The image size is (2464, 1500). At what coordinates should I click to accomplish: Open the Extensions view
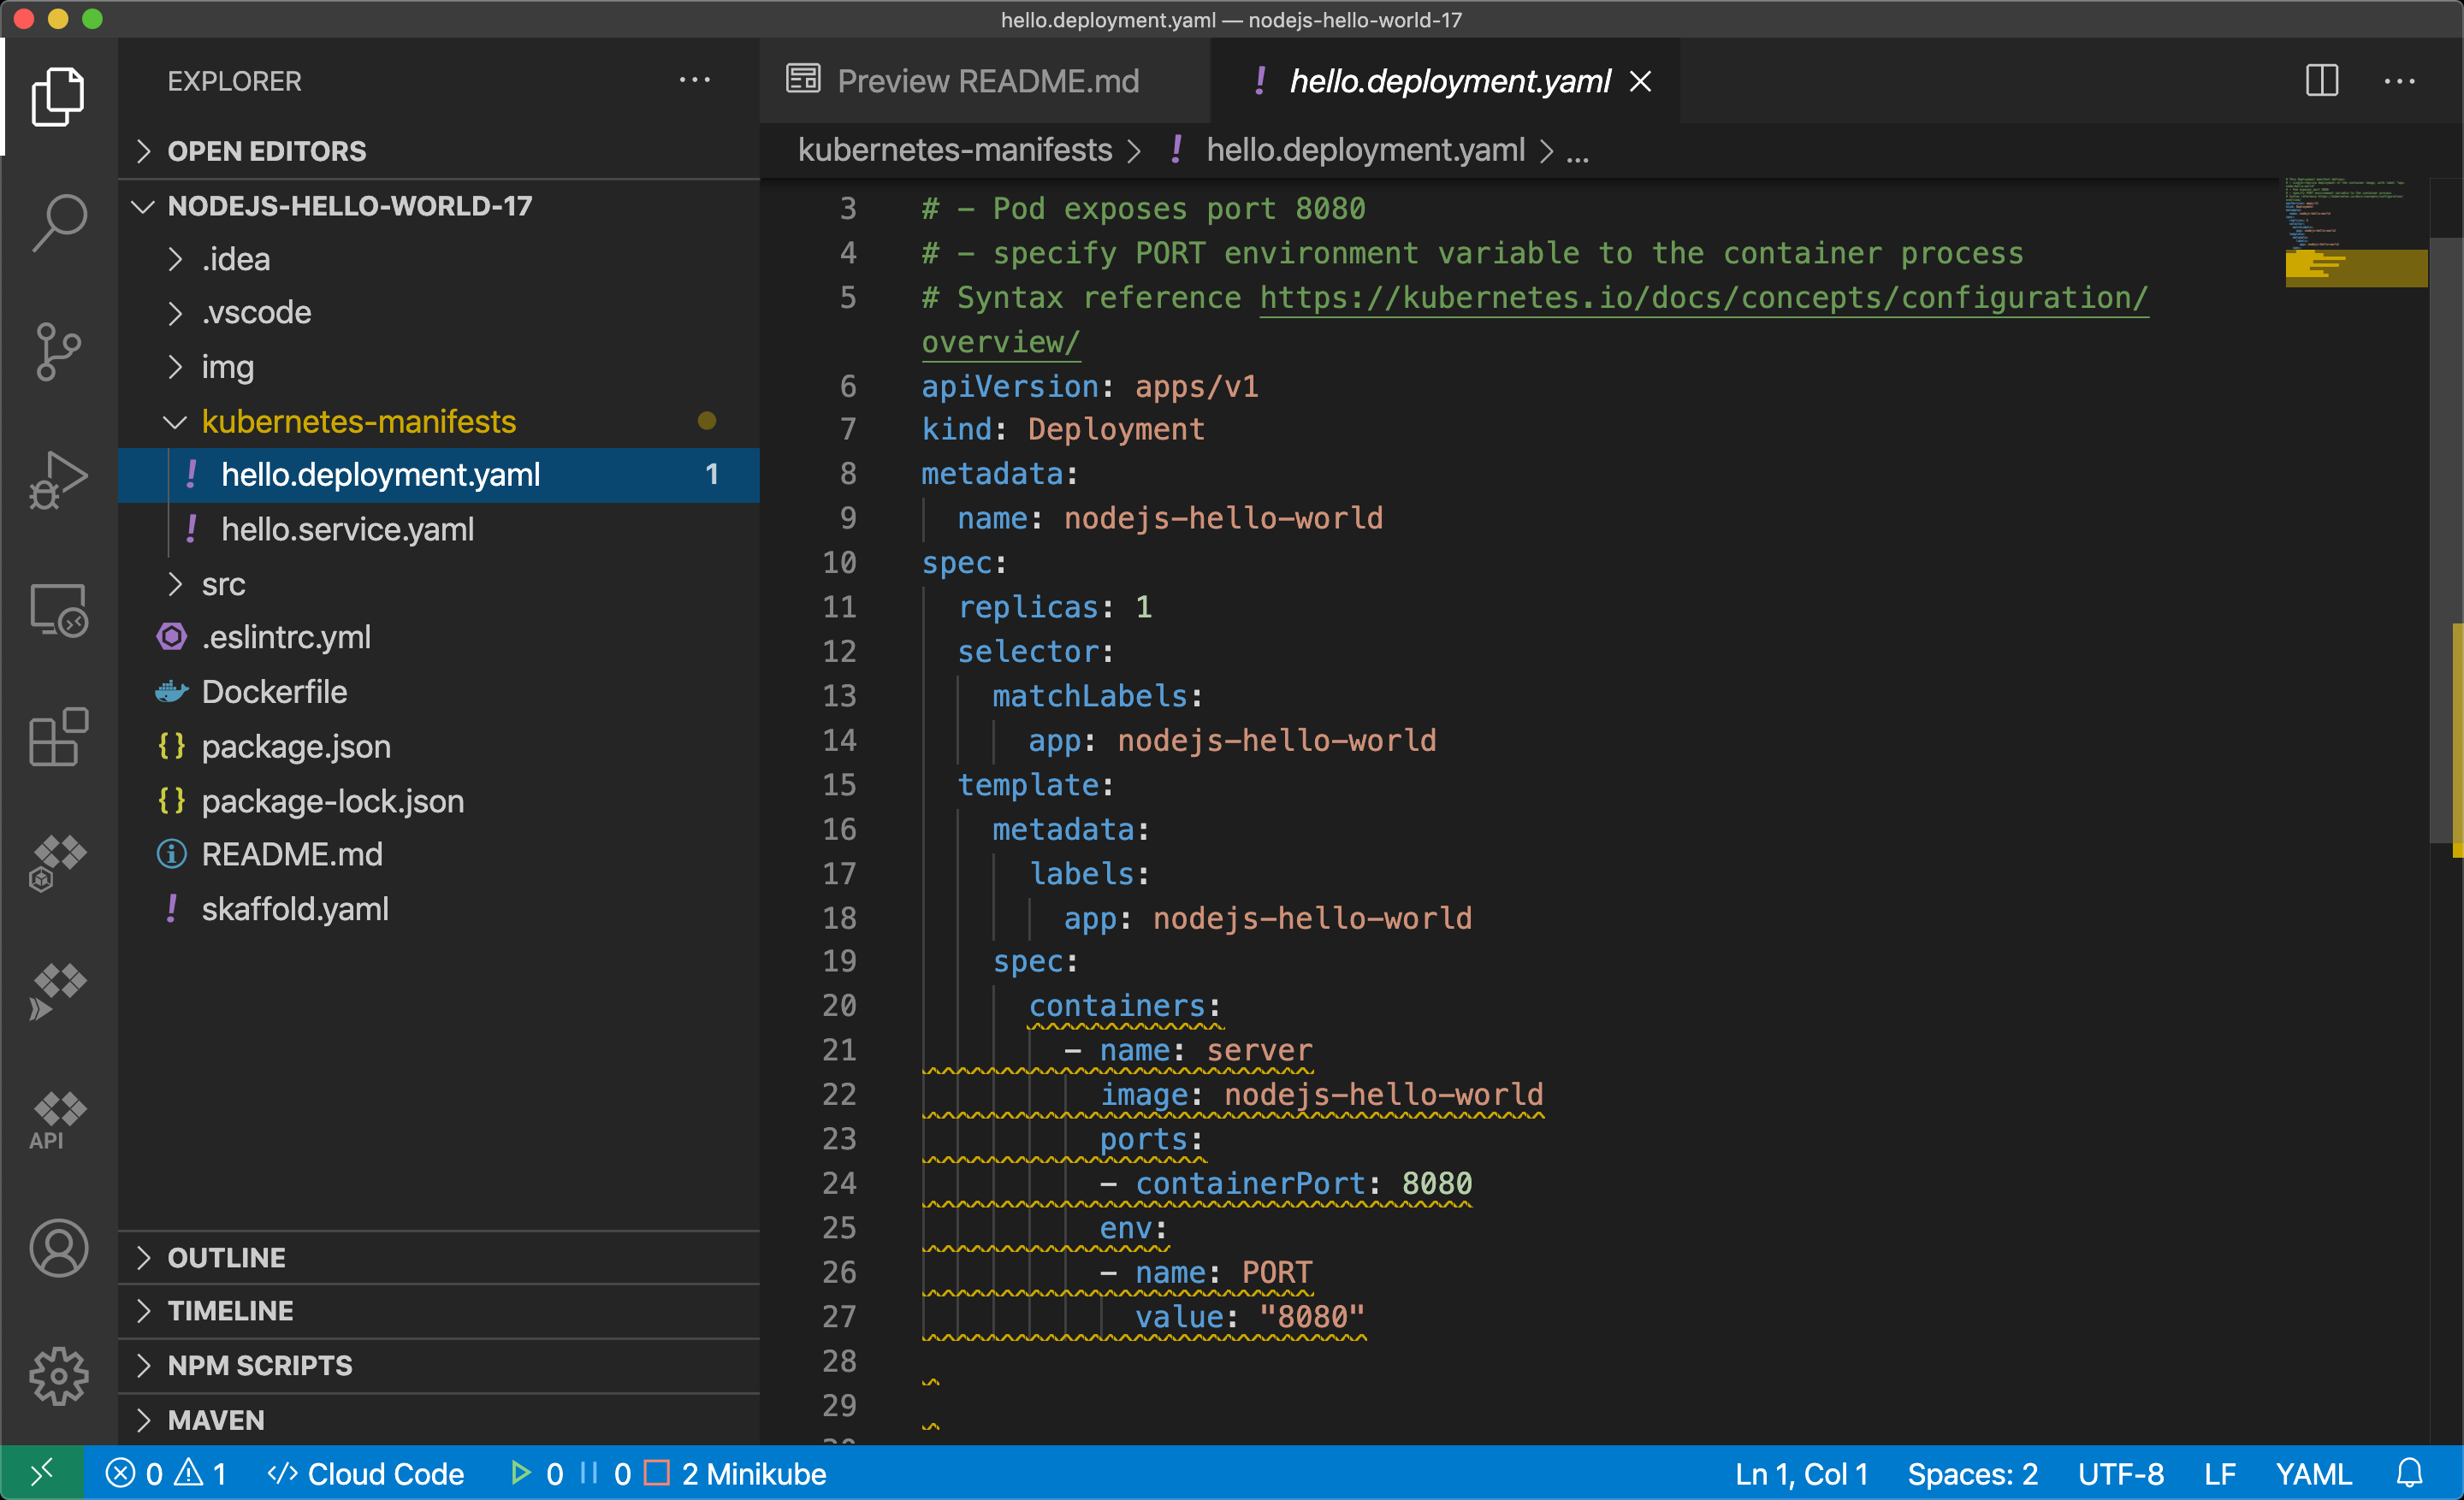pos(58,737)
